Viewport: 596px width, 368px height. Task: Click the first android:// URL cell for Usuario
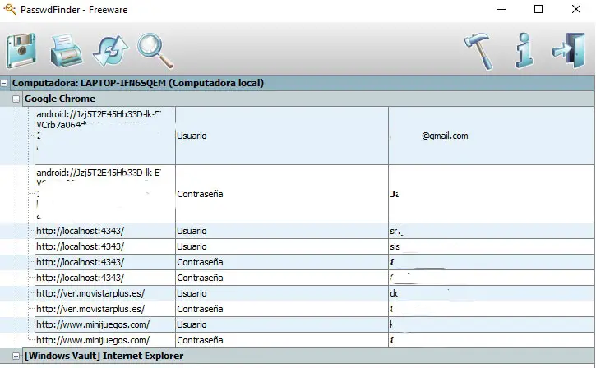coord(105,136)
